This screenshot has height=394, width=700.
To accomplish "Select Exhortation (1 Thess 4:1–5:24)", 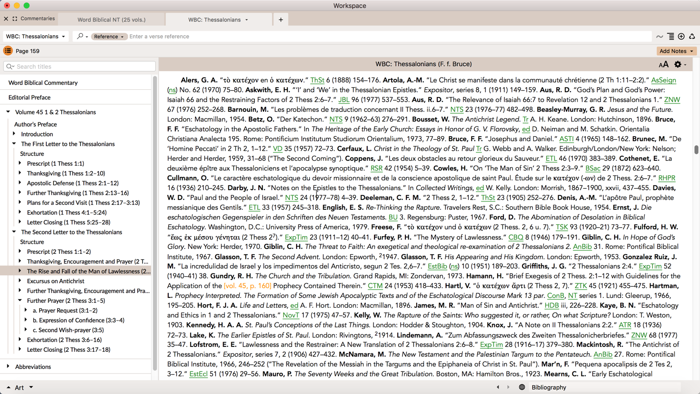I will pyautogui.click(x=67, y=213).
